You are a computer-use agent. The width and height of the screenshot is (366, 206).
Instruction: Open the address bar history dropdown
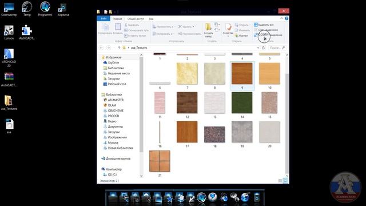(x=258, y=47)
